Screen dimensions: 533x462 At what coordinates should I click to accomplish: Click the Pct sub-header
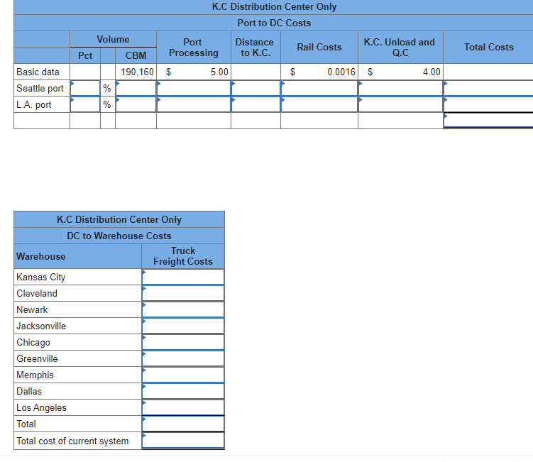(x=85, y=55)
